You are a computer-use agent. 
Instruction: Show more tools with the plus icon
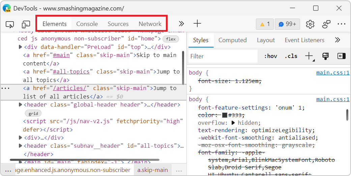click(x=197, y=24)
